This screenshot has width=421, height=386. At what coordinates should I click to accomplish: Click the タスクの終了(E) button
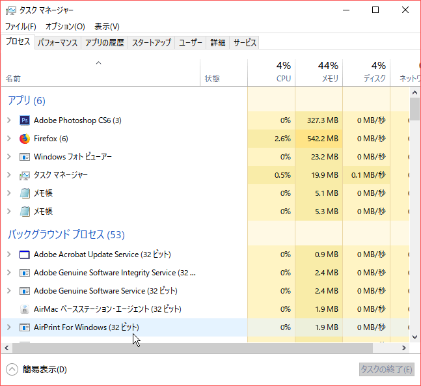point(387,370)
